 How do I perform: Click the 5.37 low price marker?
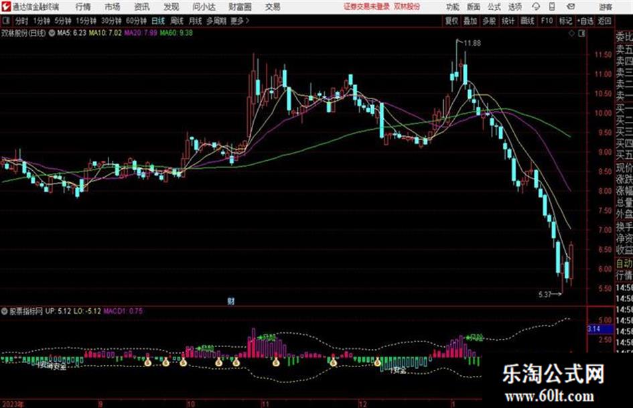click(x=545, y=295)
